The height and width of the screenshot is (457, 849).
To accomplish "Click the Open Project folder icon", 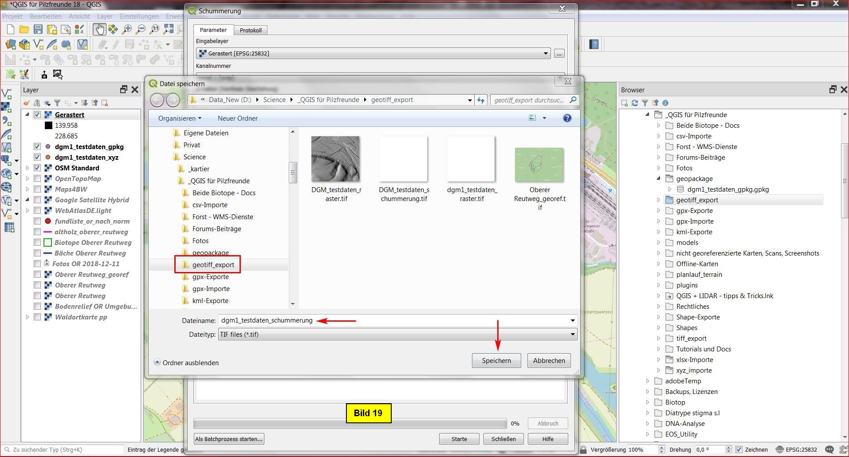I will click(24, 30).
